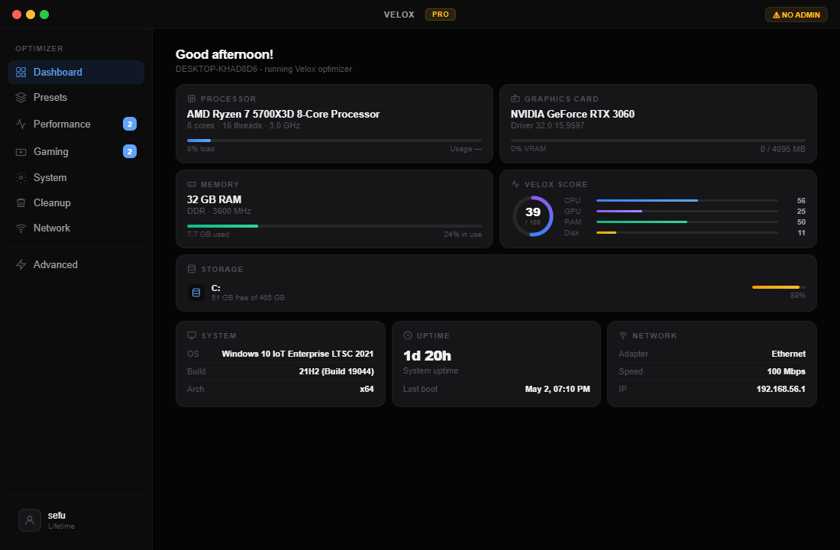The image size is (840, 550).
Task: Click the NO ADMIN warning button
Action: (796, 15)
